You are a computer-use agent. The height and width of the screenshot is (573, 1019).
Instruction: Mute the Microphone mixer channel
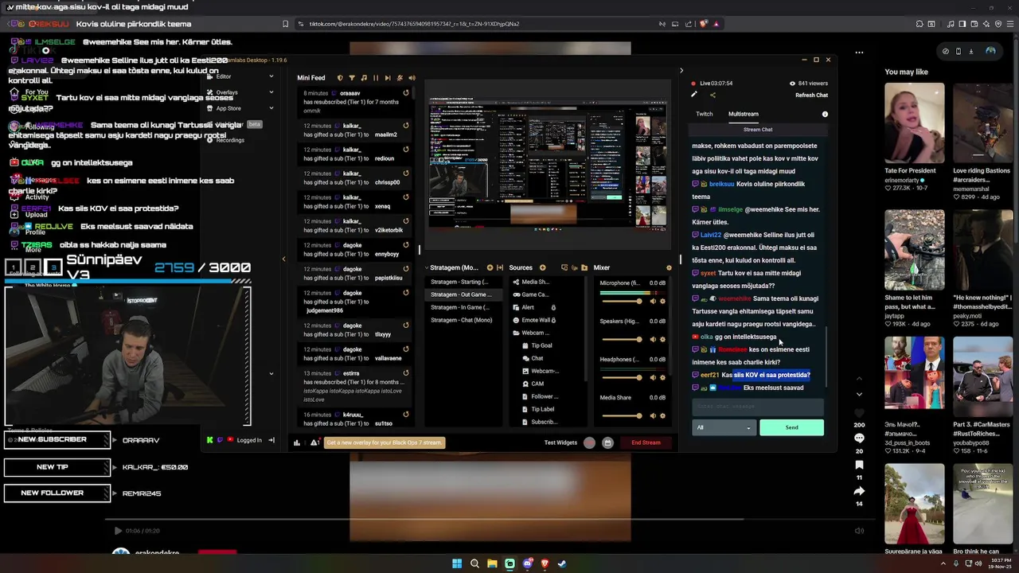[653, 301]
